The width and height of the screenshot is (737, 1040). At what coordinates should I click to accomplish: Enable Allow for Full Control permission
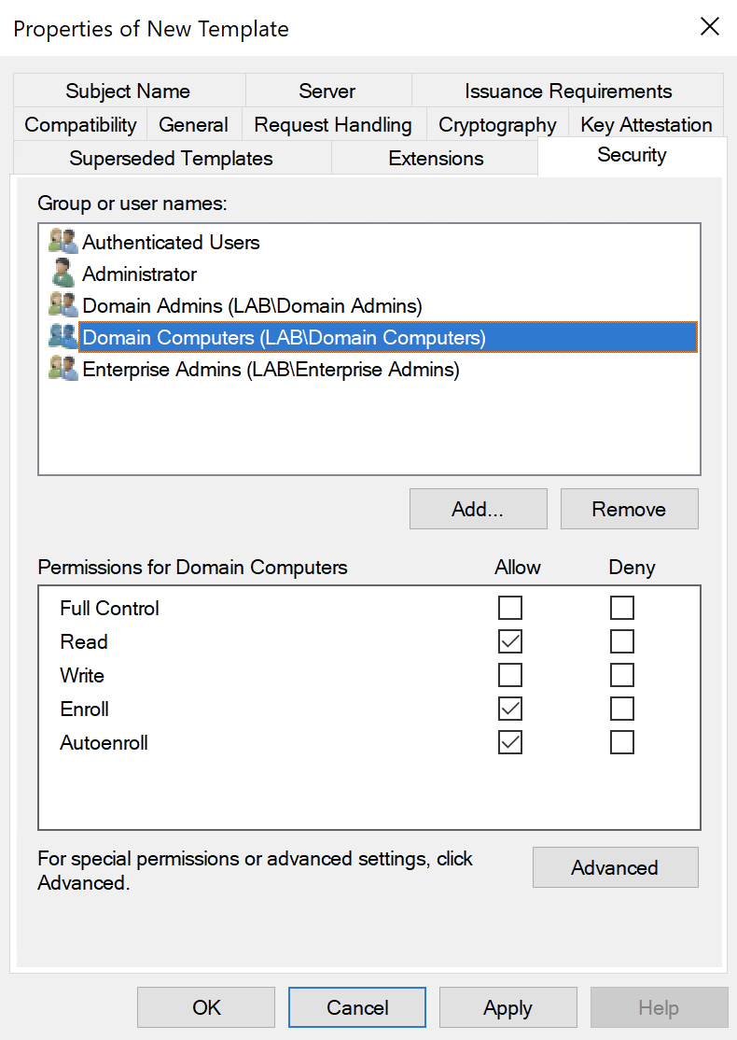pyautogui.click(x=510, y=609)
